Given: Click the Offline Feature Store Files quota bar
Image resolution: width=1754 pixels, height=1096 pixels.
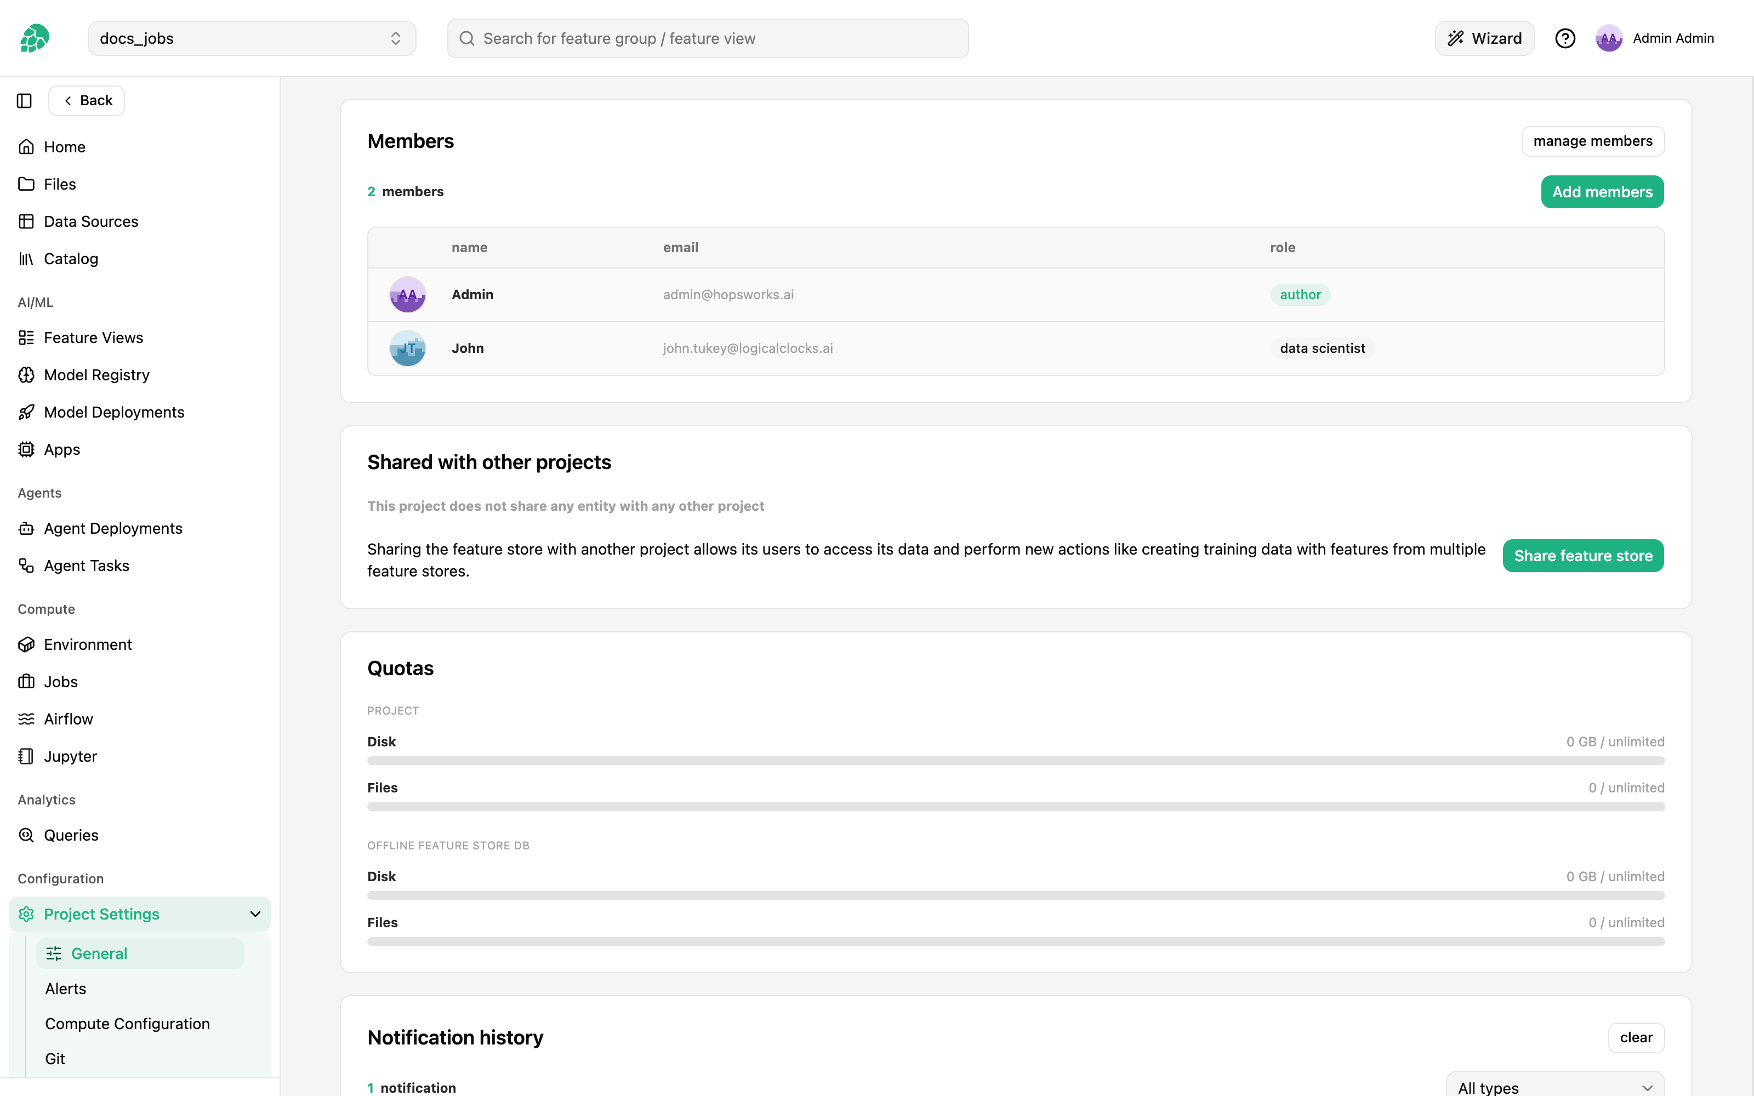Looking at the screenshot, I should pos(1016,941).
